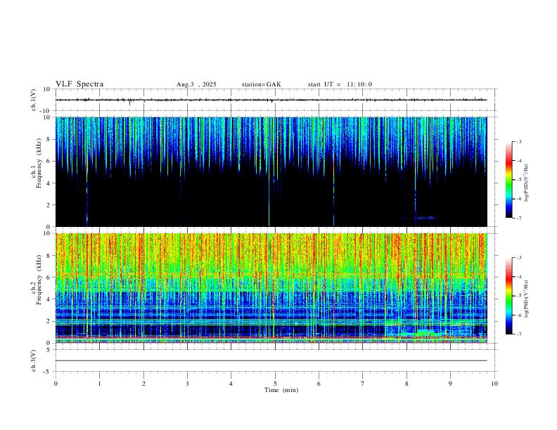The image size is (557, 430).
Task: Click the "2" kHz tick on the ch.1 frequency axis
Action: point(49,205)
